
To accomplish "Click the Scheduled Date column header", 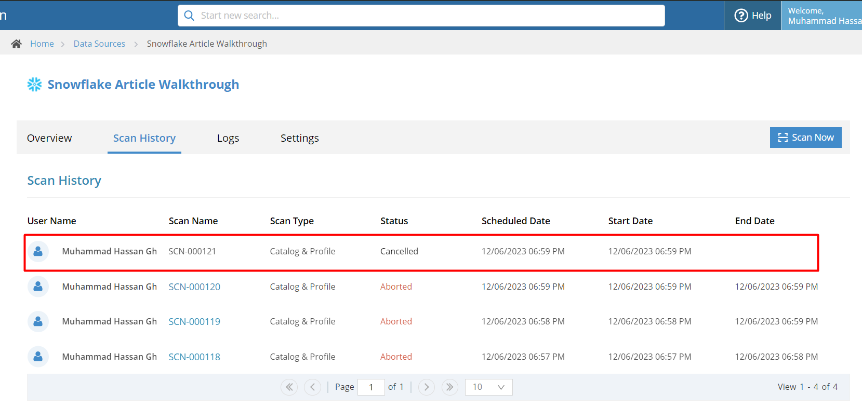I will pyautogui.click(x=516, y=221).
